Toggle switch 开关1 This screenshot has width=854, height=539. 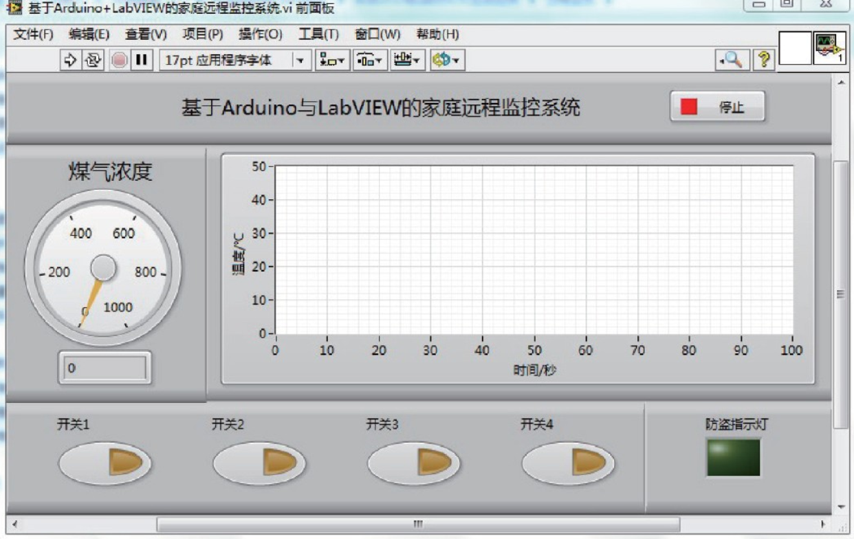[105, 463]
